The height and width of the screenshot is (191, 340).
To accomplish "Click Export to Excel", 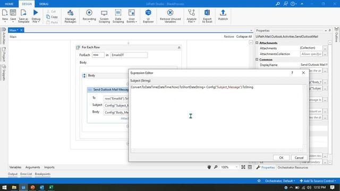I will 207,16.
